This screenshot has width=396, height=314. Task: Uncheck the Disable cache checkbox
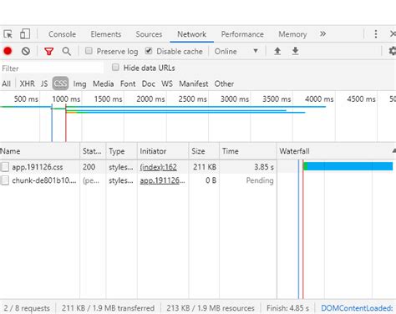click(149, 51)
